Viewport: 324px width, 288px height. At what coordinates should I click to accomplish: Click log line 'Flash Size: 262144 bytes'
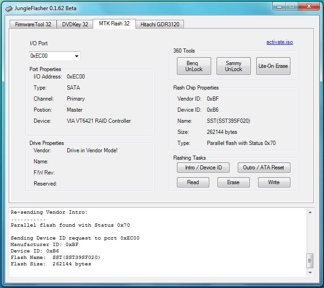pos(51,264)
